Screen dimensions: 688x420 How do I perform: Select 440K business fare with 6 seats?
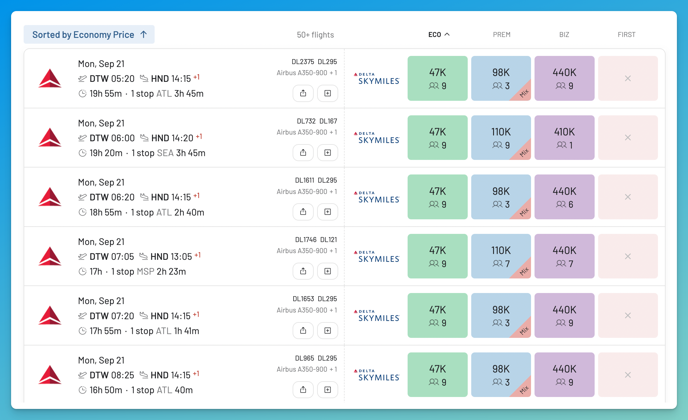pyautogui.click(x=564, y=197)
